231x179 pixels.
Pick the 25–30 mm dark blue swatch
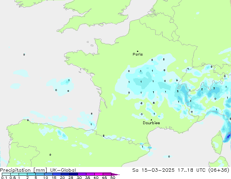[x=73, y=174]
